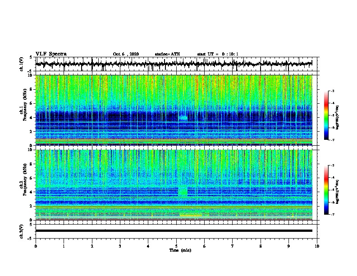Click the "-3" label on ch.2 color bar

pyautogui.click(x=332, y=166)
